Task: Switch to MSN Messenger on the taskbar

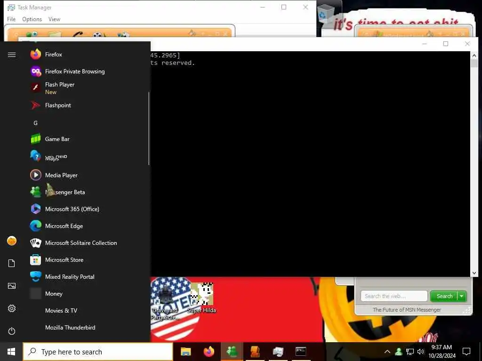Action: pyautogui.click(x=232, y=352)
